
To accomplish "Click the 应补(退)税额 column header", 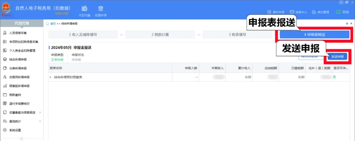I will (319, 68).
